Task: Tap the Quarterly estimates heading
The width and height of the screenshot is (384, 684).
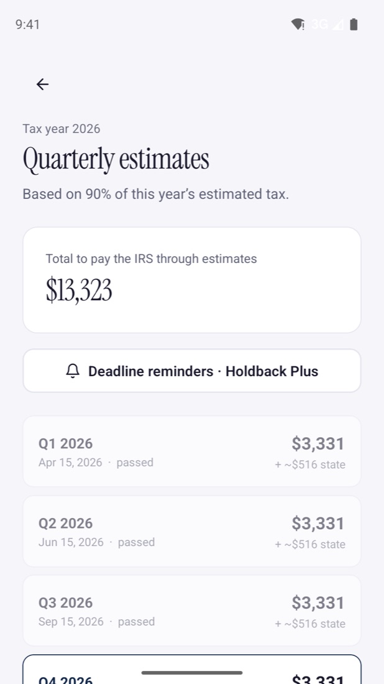Action: (x=116, y=159)
